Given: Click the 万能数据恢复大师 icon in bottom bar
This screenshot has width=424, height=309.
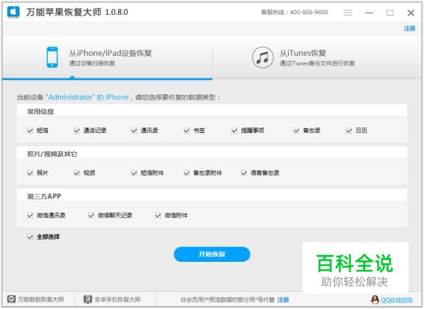Looking at the screenshot, I should point(12,299).
